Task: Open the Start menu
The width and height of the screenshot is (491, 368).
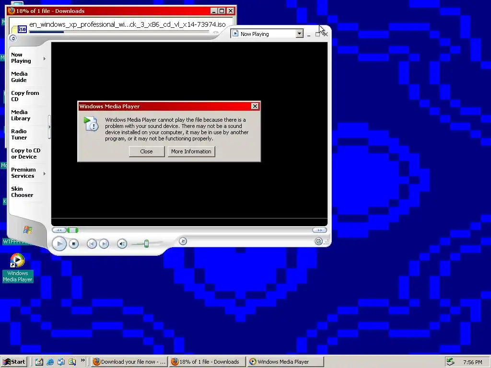Action: coord(14,362)
